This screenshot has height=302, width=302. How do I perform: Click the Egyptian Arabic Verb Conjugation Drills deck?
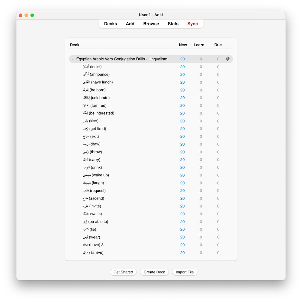[122, 59]
